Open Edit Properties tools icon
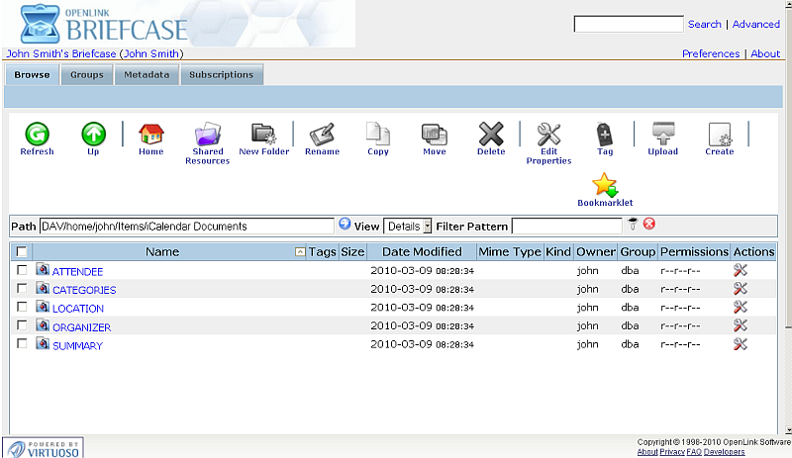792x458 pixels. pos(548,135)
